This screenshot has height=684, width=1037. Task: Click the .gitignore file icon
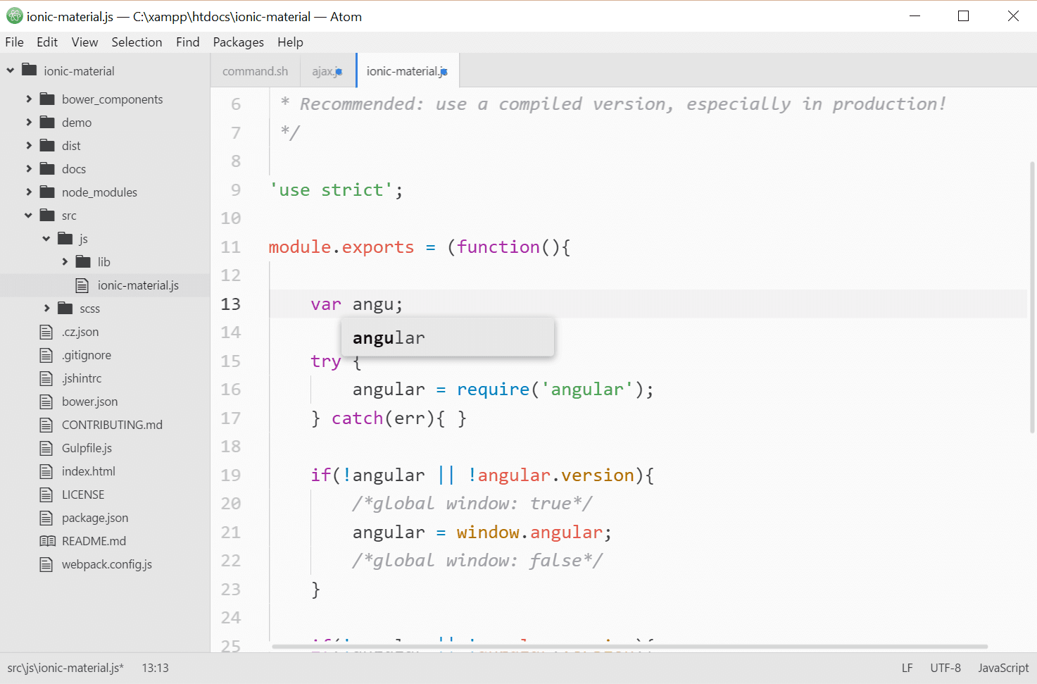pyautogui.click(x=46, y=355)
